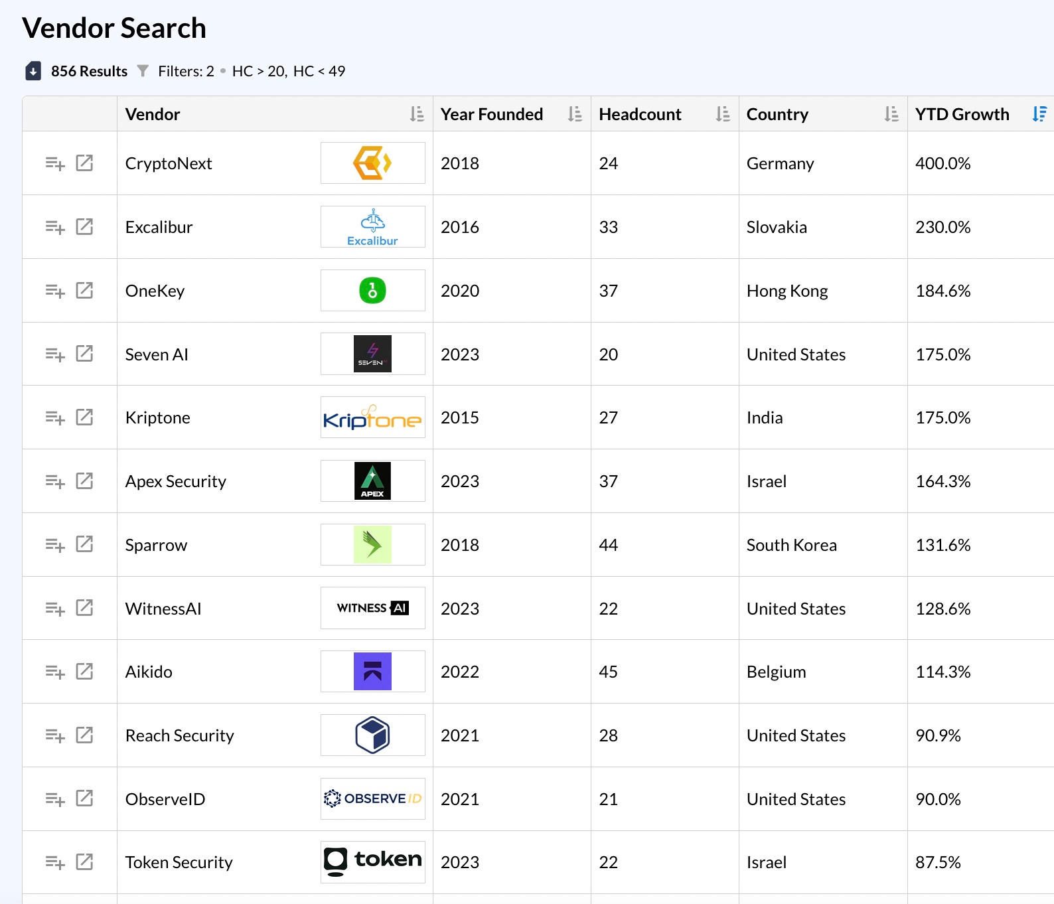
Task: Open Reach Security external link icon
Action: pos(84,735)
